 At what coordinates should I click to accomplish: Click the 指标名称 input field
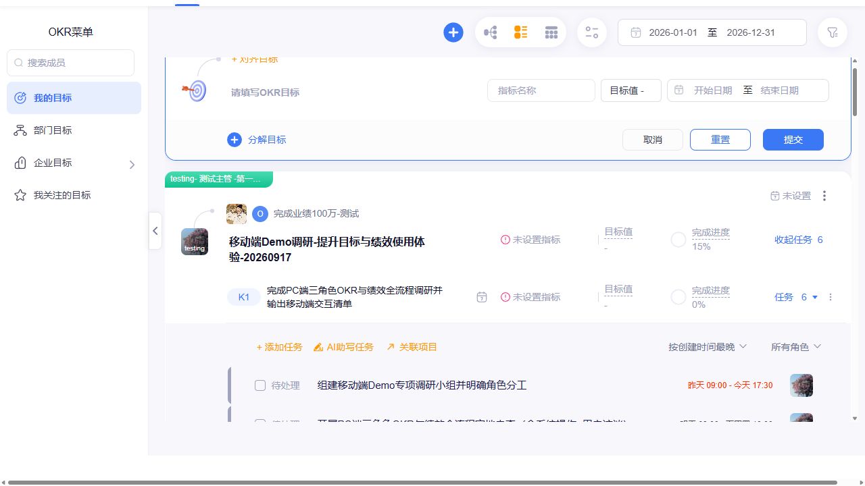point(541,90)
